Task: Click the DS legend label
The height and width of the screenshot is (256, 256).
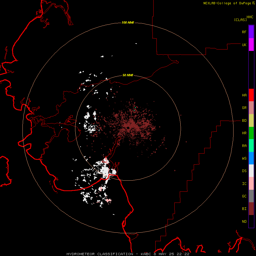Action: pos(244,171)
